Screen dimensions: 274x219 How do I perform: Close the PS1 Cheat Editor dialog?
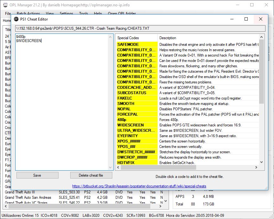(x=260, y=19)
